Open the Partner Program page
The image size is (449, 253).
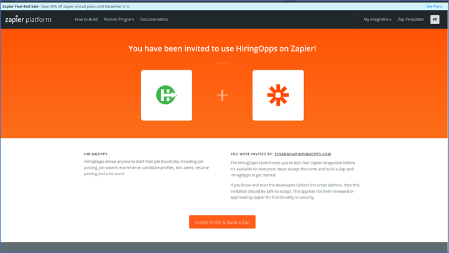119,19
